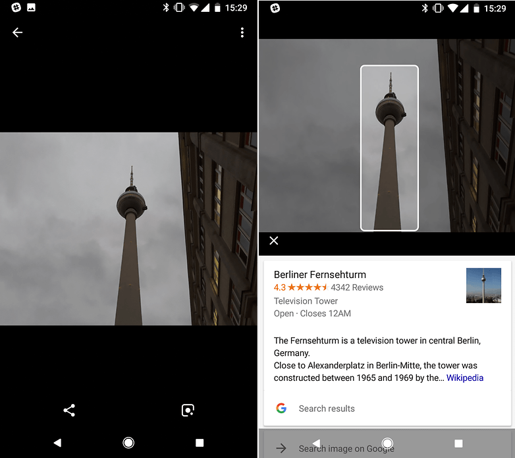
Task: Tap vibrate mode icon in left status bar
Action: coord(179,7)
